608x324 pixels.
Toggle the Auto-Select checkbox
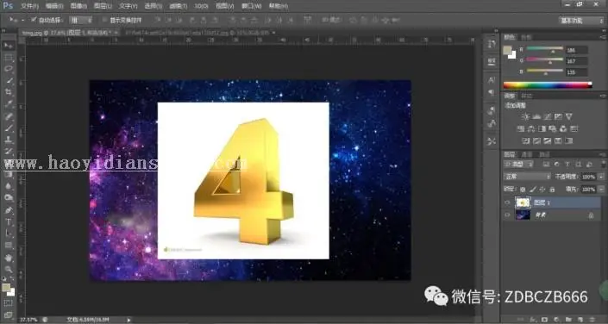coord(34,19)
